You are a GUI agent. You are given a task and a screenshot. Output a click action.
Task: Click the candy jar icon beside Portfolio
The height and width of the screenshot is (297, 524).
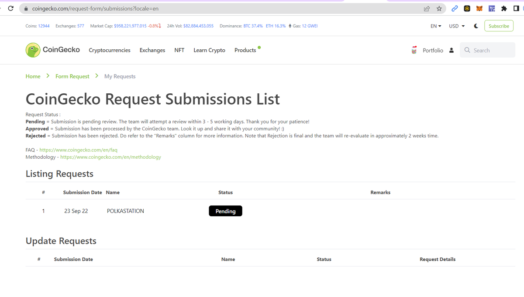point(414,50)
